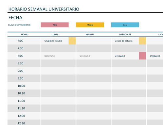
Task: Select the CLAVE DE PRIORIDAD label
Action: [19, 25]
